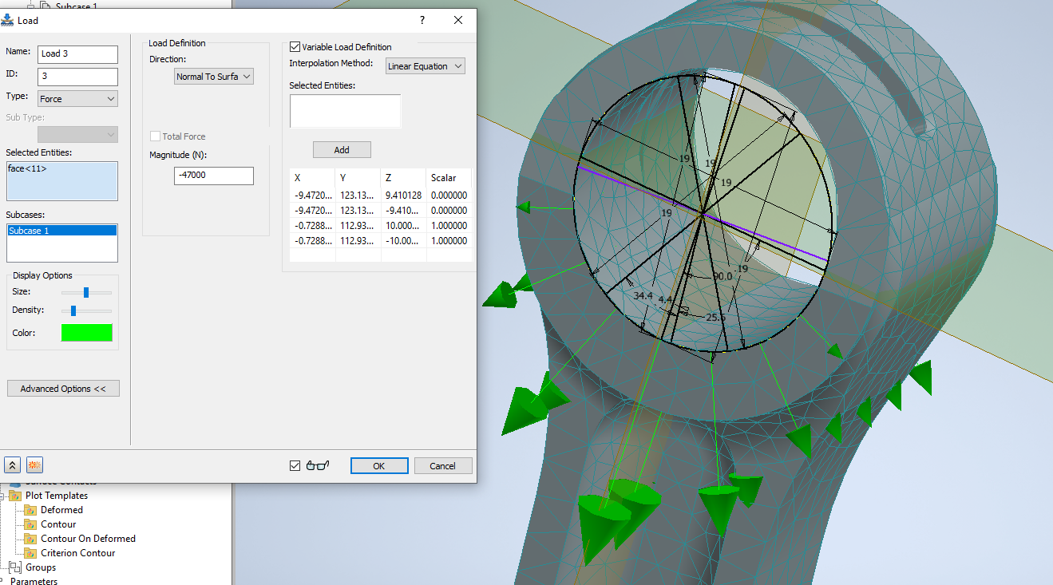Open the dialog Help with the question mark icon
Viewport: 1053px width, 585px height.
point(422,20)
